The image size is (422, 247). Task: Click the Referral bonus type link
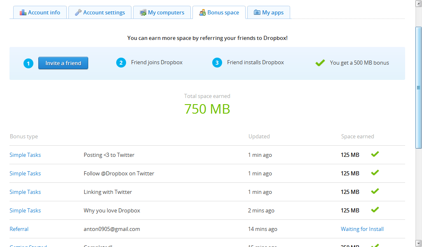pyautogui.click(x=19, y=229)
